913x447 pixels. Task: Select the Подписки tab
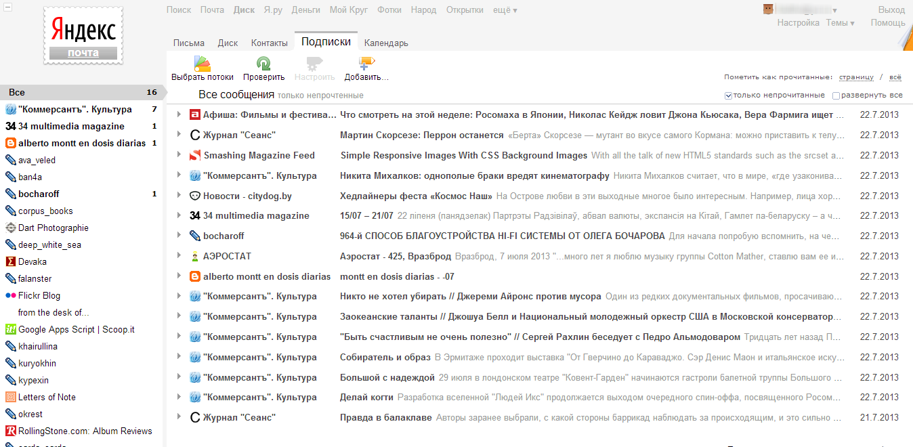click(326, 41)
